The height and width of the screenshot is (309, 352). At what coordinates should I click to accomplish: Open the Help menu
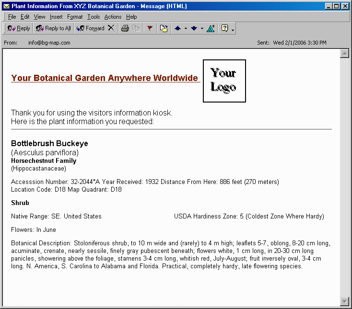(x=131, y=17)
